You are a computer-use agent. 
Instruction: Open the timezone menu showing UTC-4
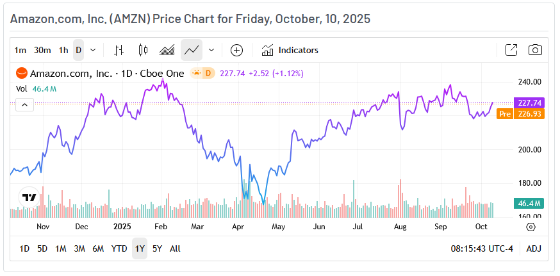482,248
